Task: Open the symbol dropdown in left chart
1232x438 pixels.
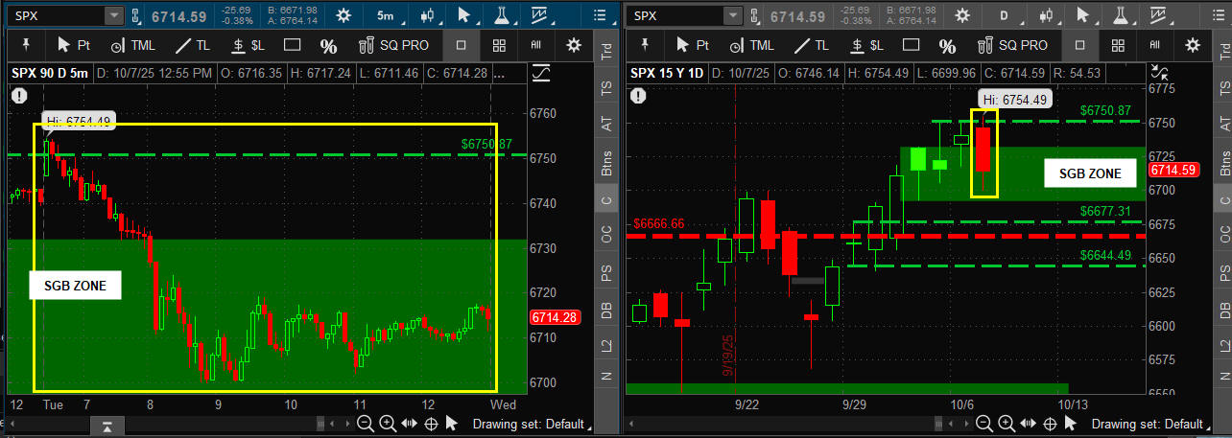Action: click(x=113, y=15)
